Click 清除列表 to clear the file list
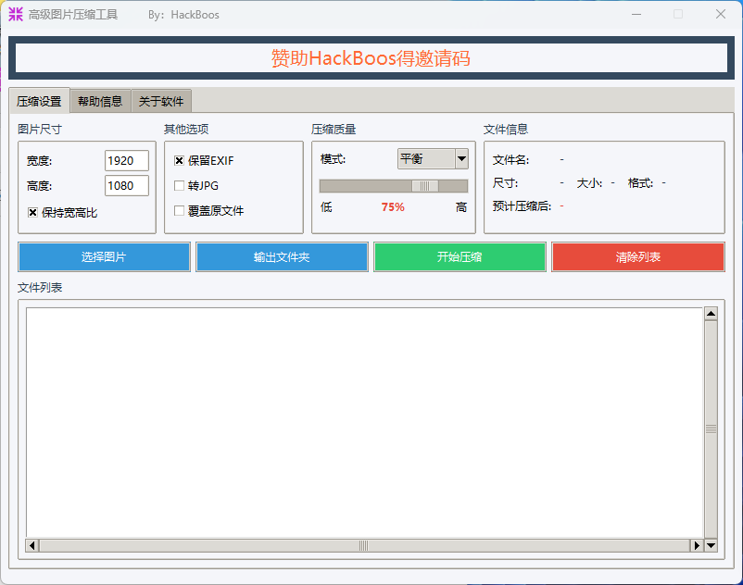The width and height of the screenshot is (743, 585). click(x=637, y=256)
